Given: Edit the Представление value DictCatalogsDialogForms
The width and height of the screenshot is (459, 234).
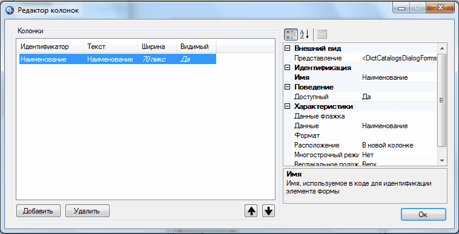Looking at the screenshot, I should click(x=399, y=58).
